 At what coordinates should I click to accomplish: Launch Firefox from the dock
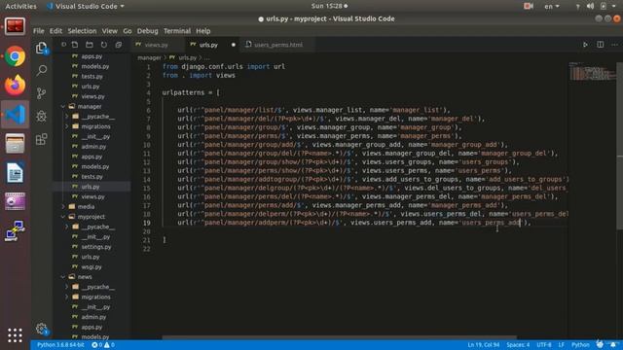click(16, 86)
